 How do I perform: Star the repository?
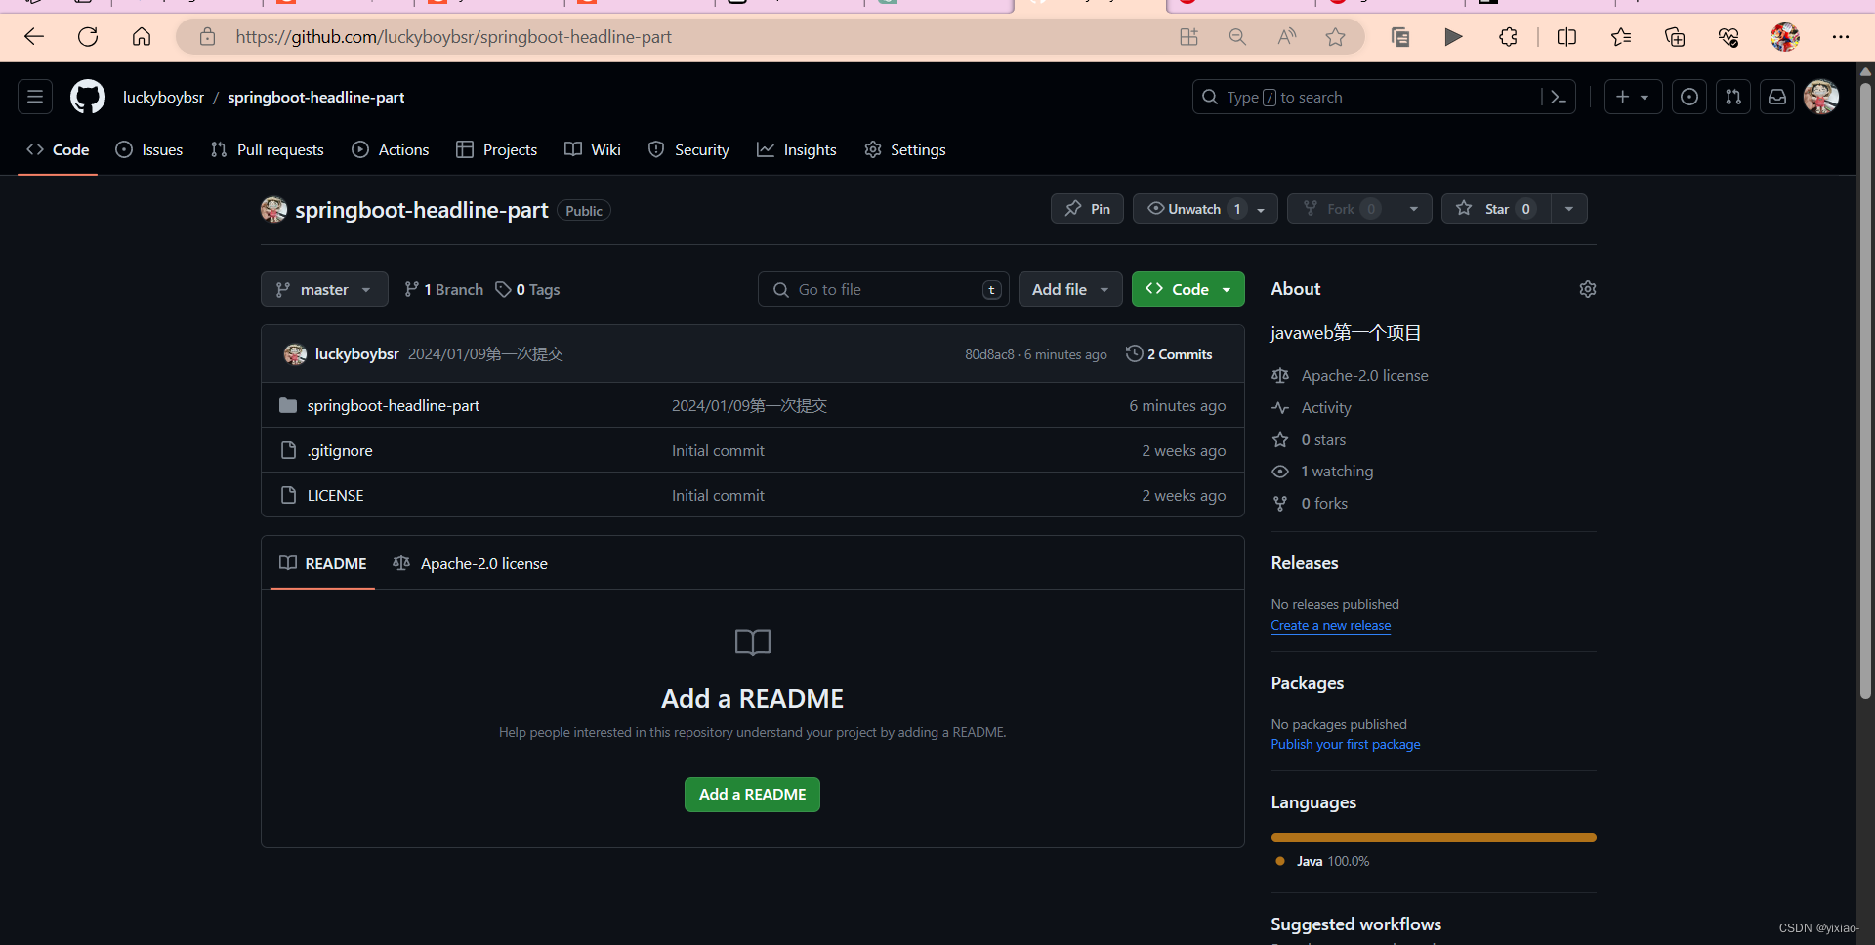pos(1496,209)
